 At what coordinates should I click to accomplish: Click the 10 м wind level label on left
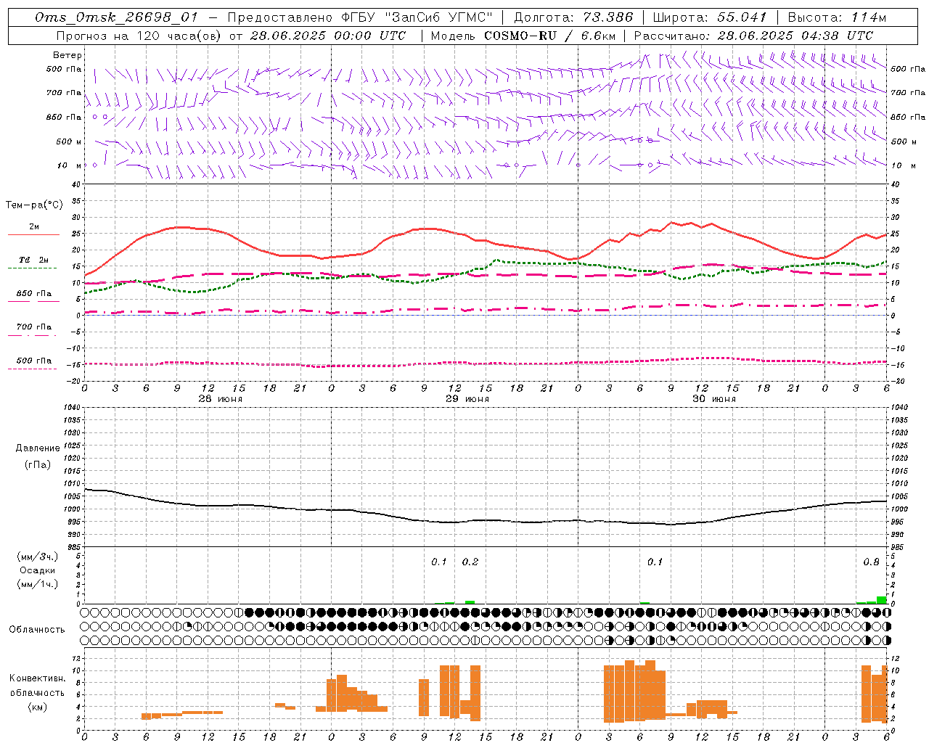point(70,165)
